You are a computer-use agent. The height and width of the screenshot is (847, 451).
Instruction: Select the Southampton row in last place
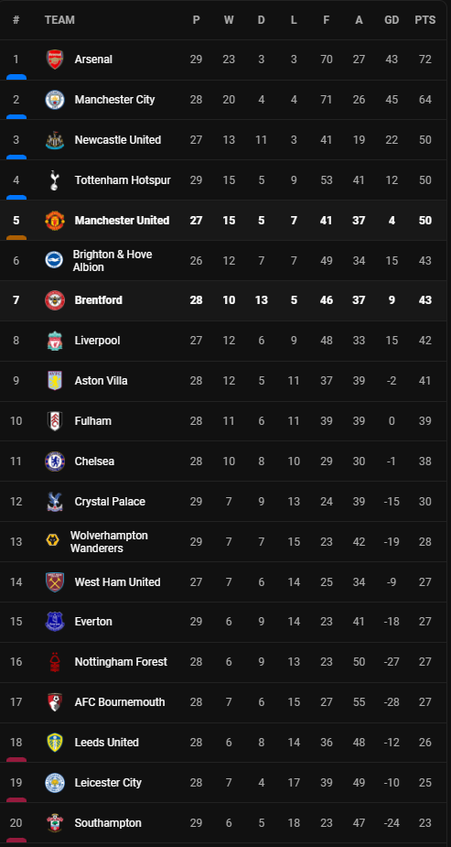225,823
